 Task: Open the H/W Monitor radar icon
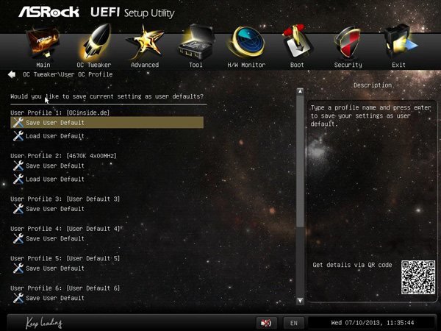click(246, 42)
